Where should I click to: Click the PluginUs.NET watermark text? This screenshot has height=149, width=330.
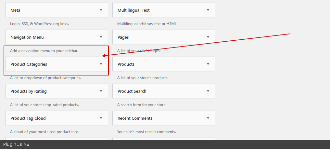tap(18, 144)
